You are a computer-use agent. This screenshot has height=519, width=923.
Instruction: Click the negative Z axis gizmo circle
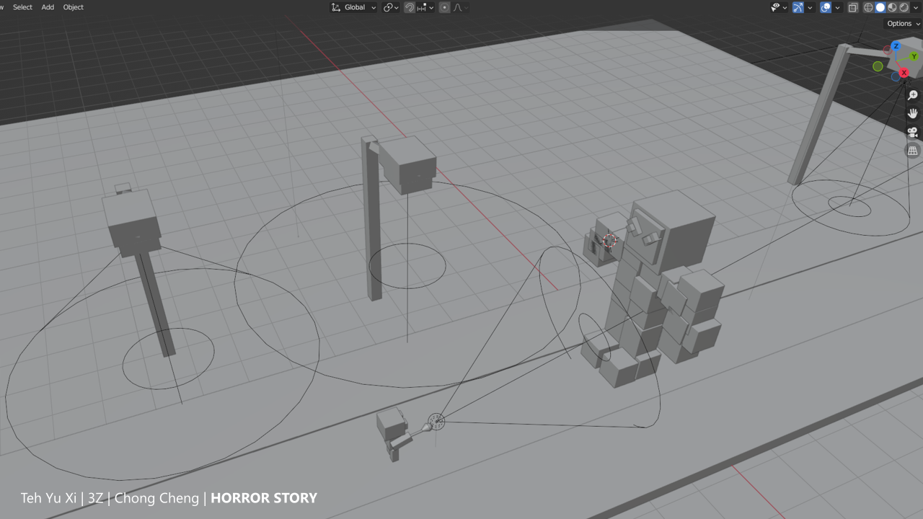[x=895, y=76]
